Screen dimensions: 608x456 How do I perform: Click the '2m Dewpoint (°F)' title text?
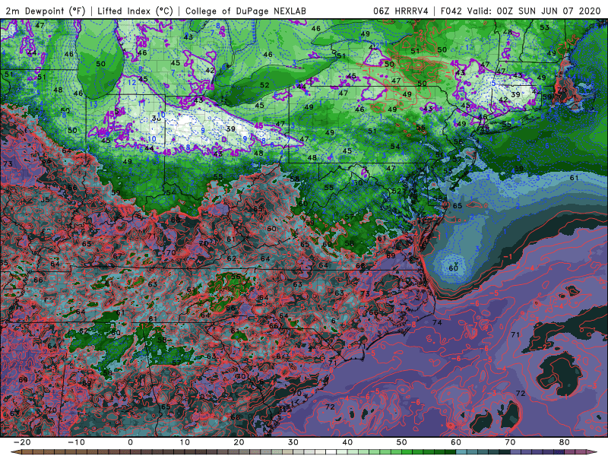46,11
